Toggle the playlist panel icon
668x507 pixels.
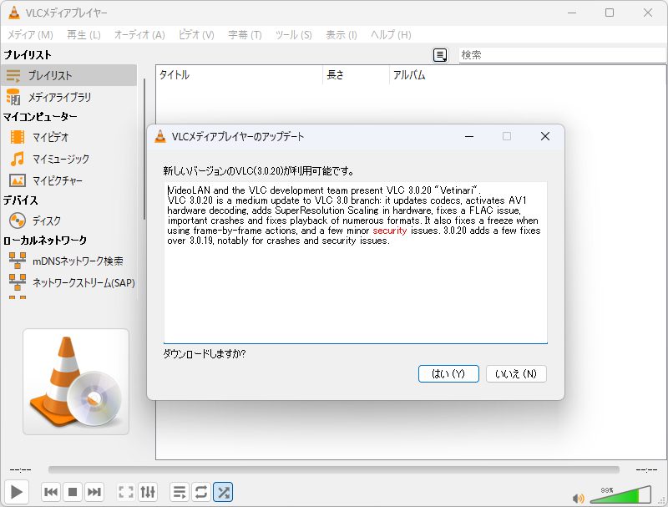point(179,492)
